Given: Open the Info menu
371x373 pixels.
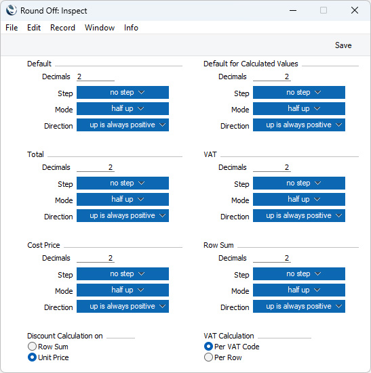Looking at the screenshot, I should coord(131,28).
